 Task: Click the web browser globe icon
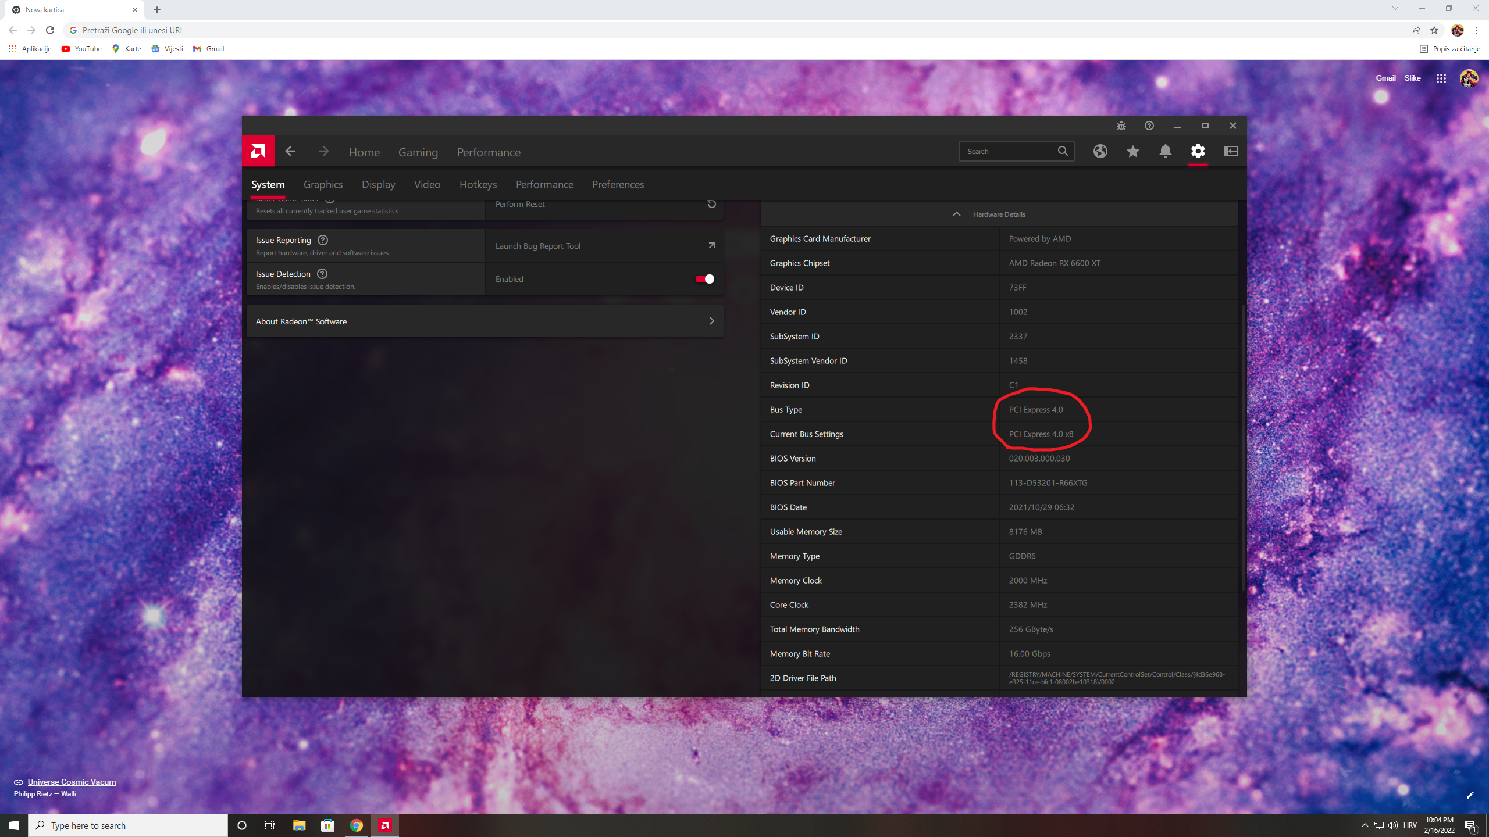pyautogui.click(x=1100, y=152)
